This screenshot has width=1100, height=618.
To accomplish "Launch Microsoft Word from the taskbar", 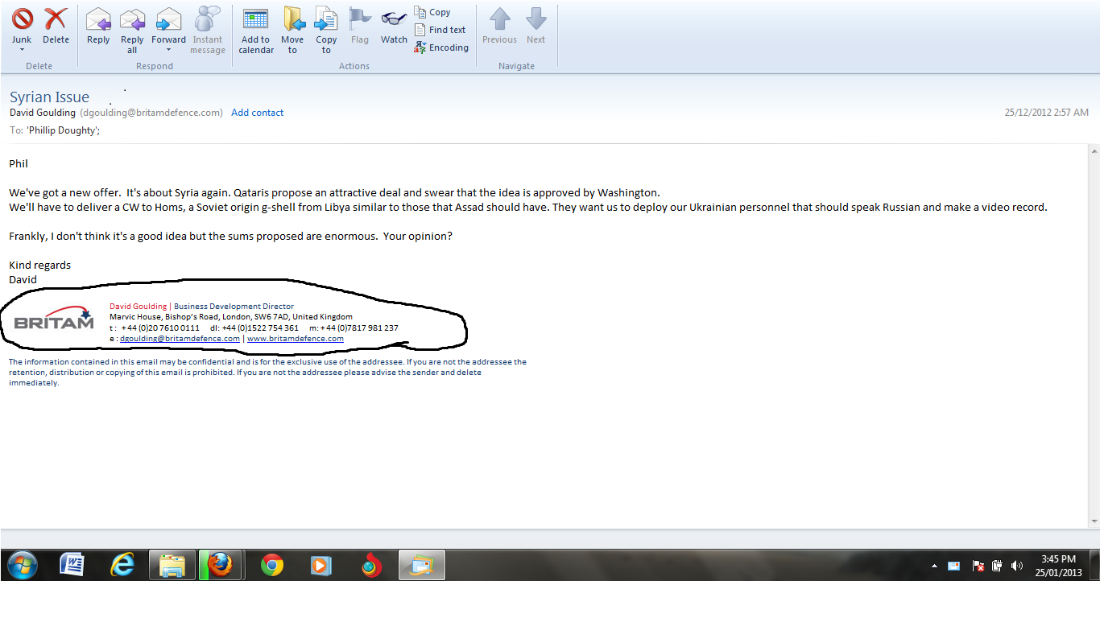I will 72,566.
